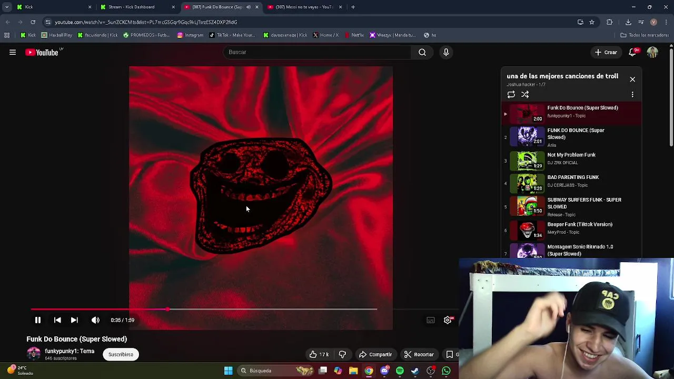Screen dimensions: 674x379
Task: Play FUNK DO BOUNCE by Ariis in the playlist
Action: [571, 137]
